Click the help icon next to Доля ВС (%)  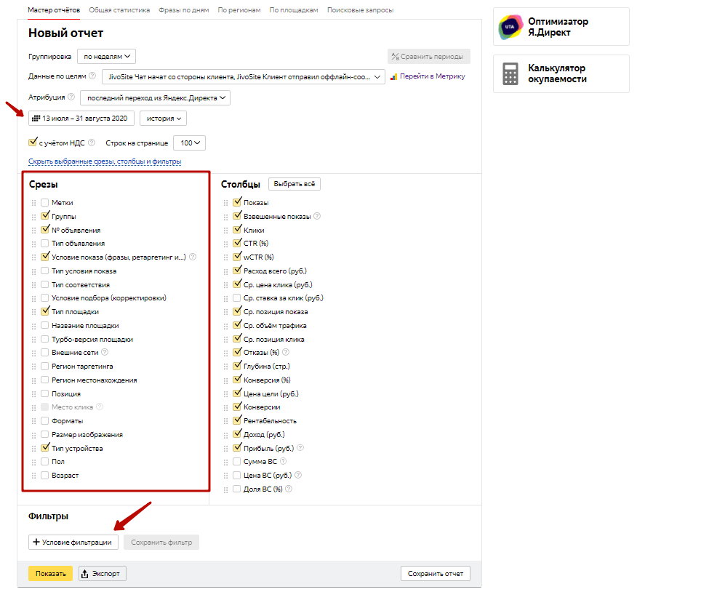(x=289, y=489)
